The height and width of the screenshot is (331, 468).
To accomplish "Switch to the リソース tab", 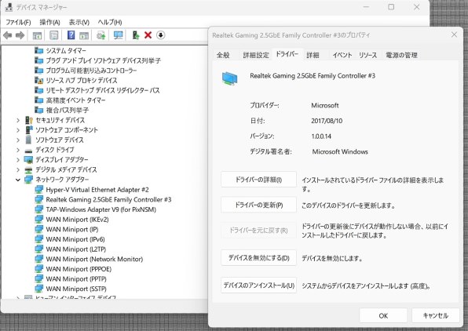I will tap(367, 55).
